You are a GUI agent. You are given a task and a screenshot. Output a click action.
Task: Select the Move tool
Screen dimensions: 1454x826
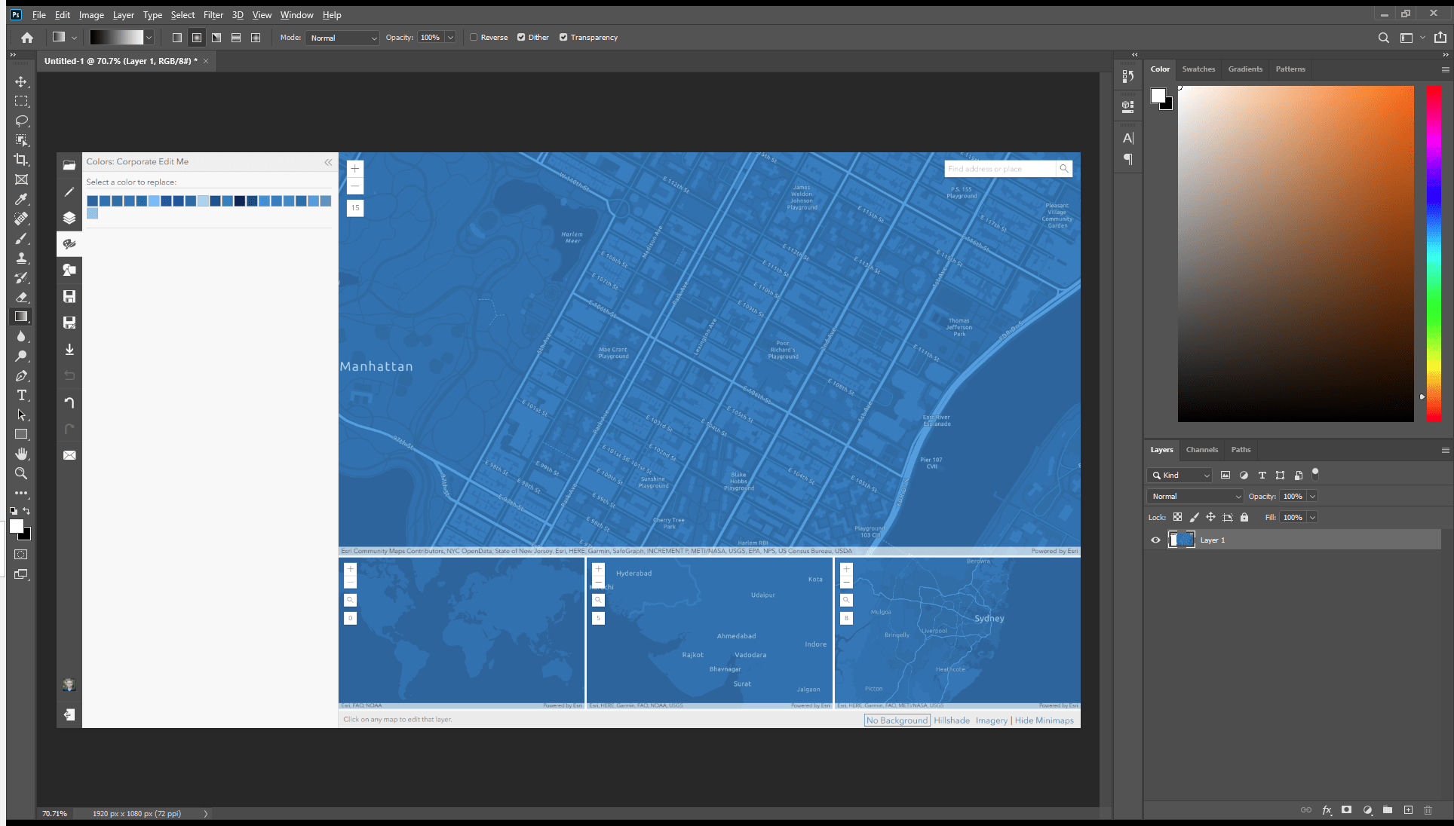click(21, 81)
